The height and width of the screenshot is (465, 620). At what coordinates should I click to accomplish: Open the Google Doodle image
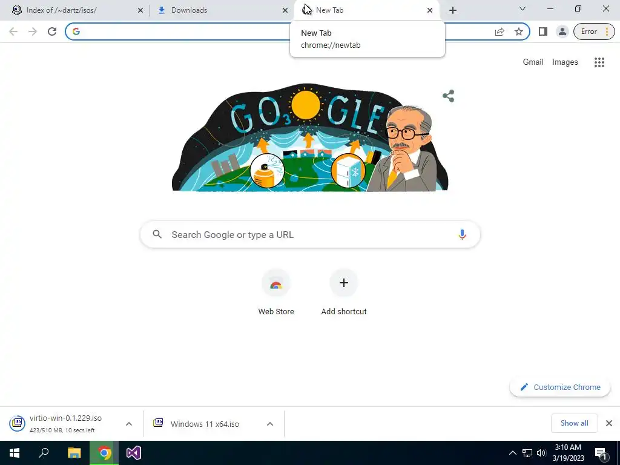coord(310,137)
